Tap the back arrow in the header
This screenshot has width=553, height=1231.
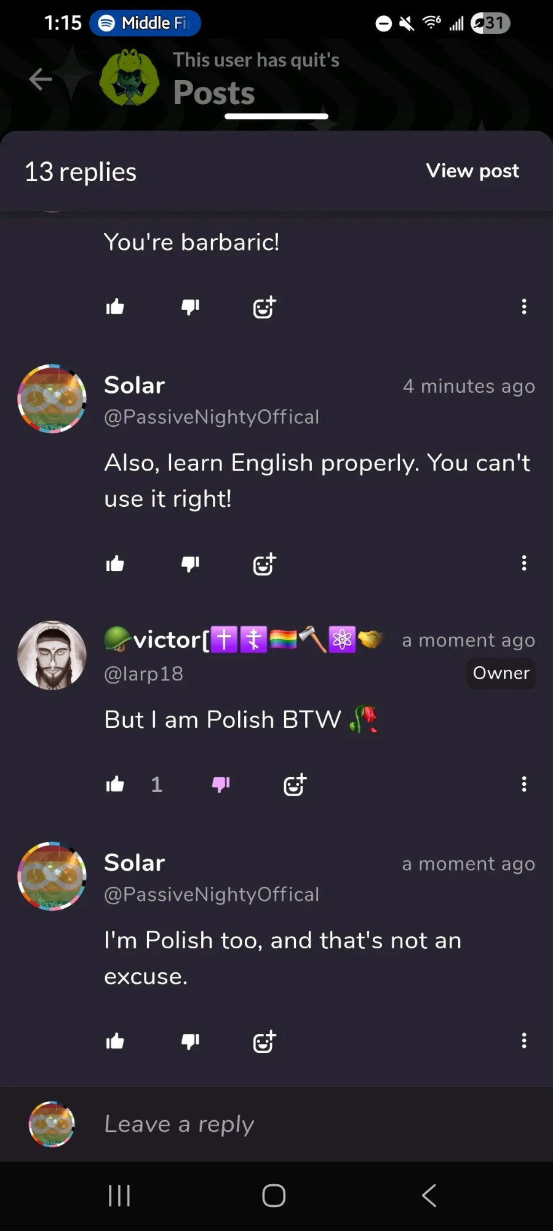point(41,79)
